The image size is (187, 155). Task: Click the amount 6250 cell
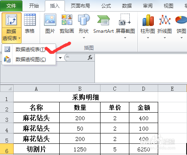coord(144,149)
